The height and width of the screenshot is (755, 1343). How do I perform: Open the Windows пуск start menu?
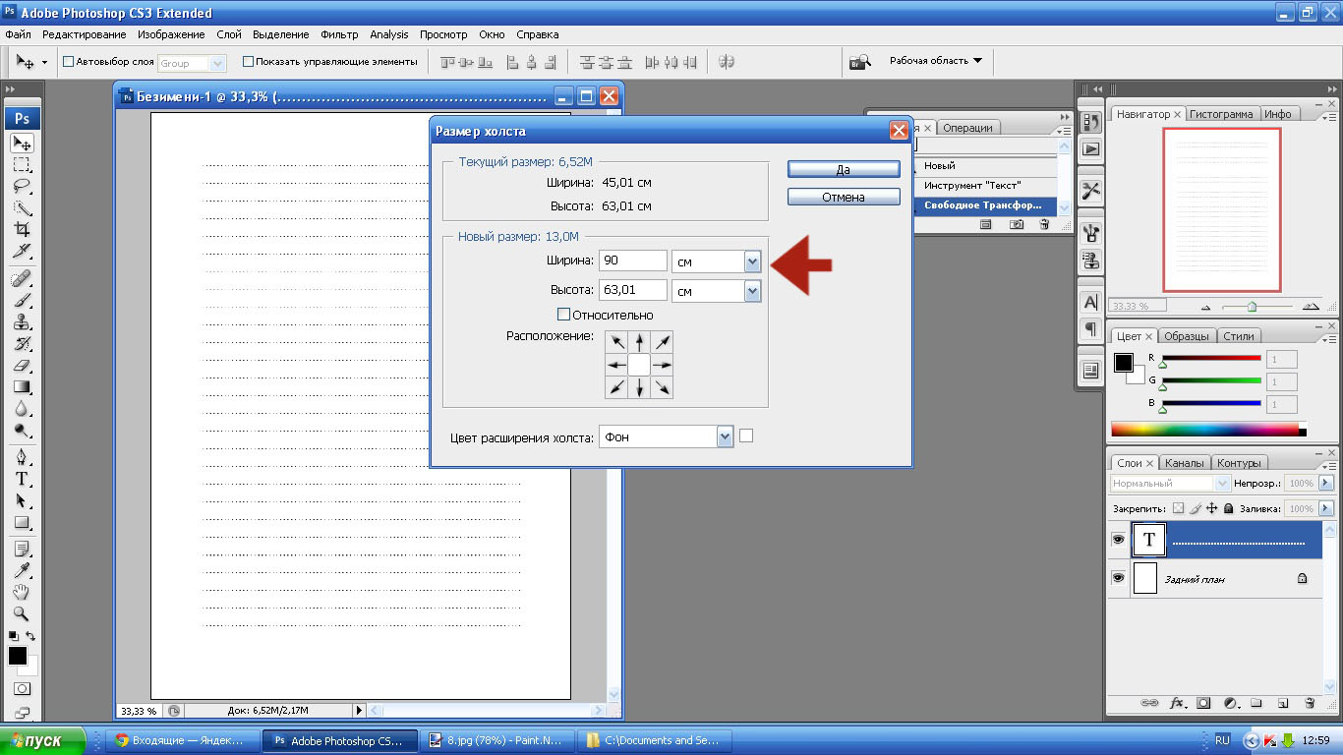[44, 740]
